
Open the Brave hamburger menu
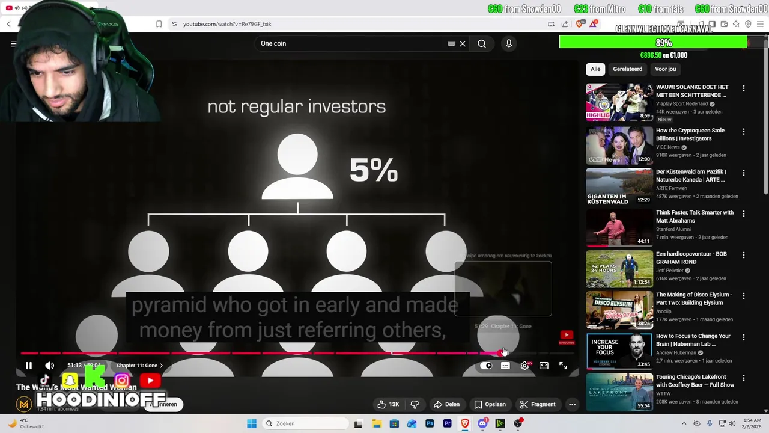[x=761, y=24]
